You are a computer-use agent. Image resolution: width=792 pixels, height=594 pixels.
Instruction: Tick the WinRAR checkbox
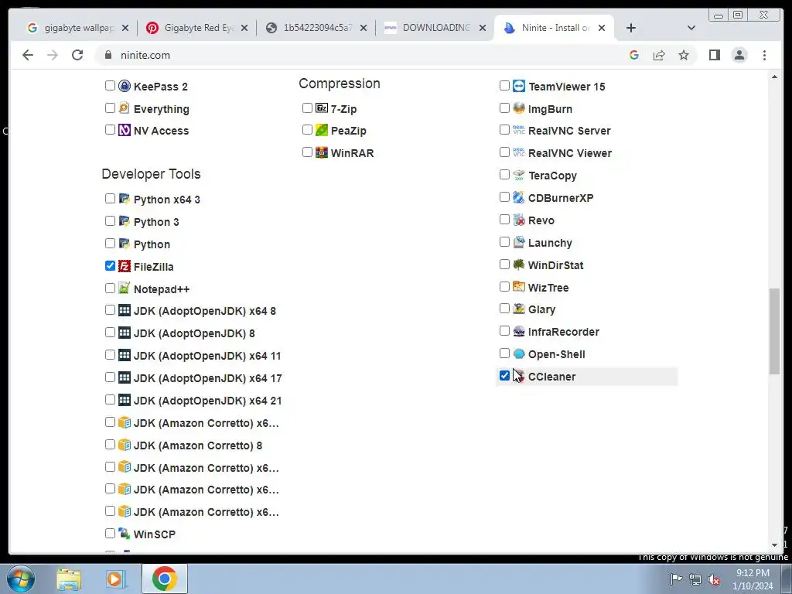pyautogui.click(x=307, y=152)
